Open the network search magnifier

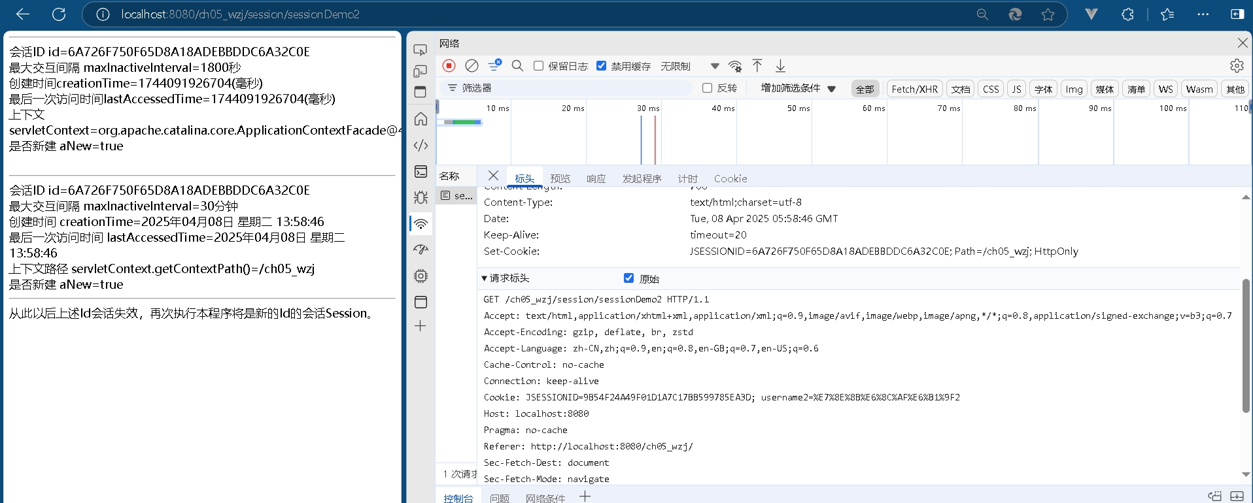click(x=517, y=65)
